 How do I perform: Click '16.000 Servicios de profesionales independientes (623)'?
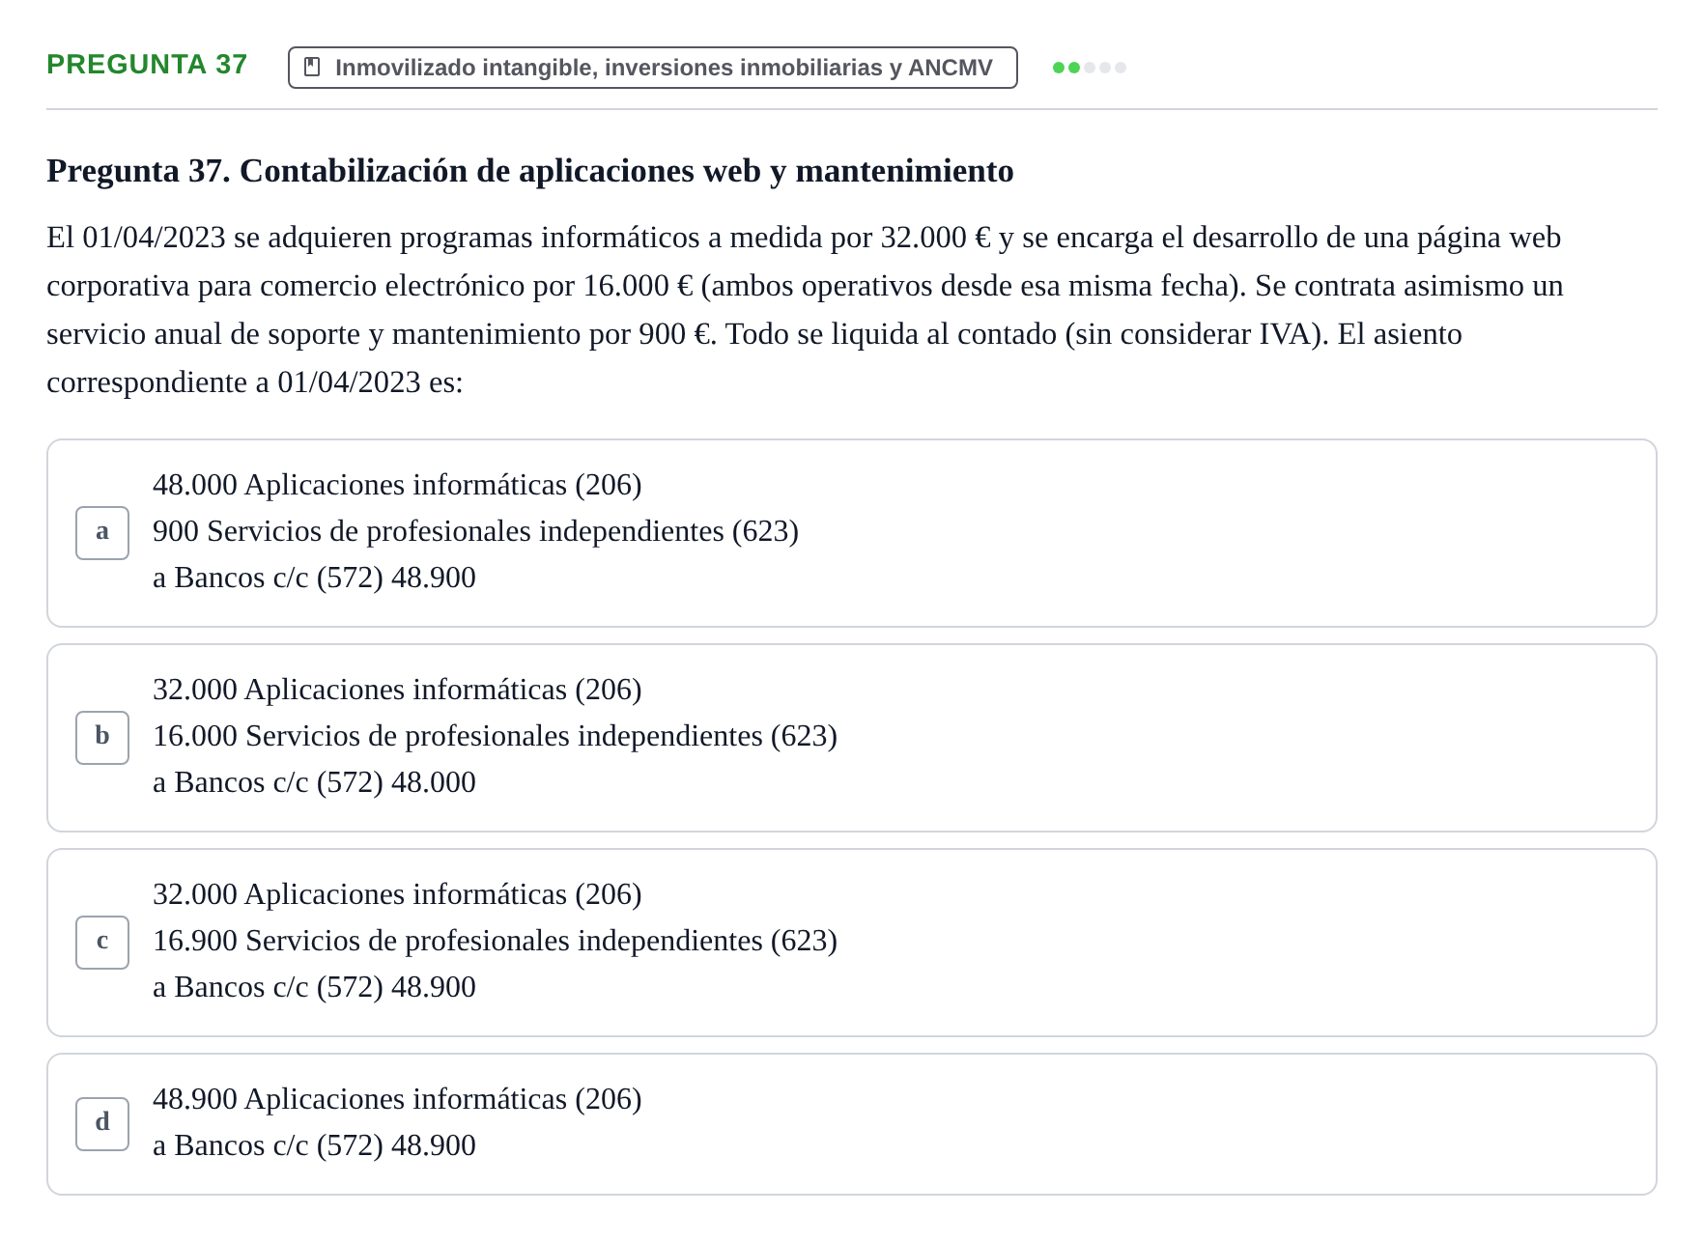495,736
